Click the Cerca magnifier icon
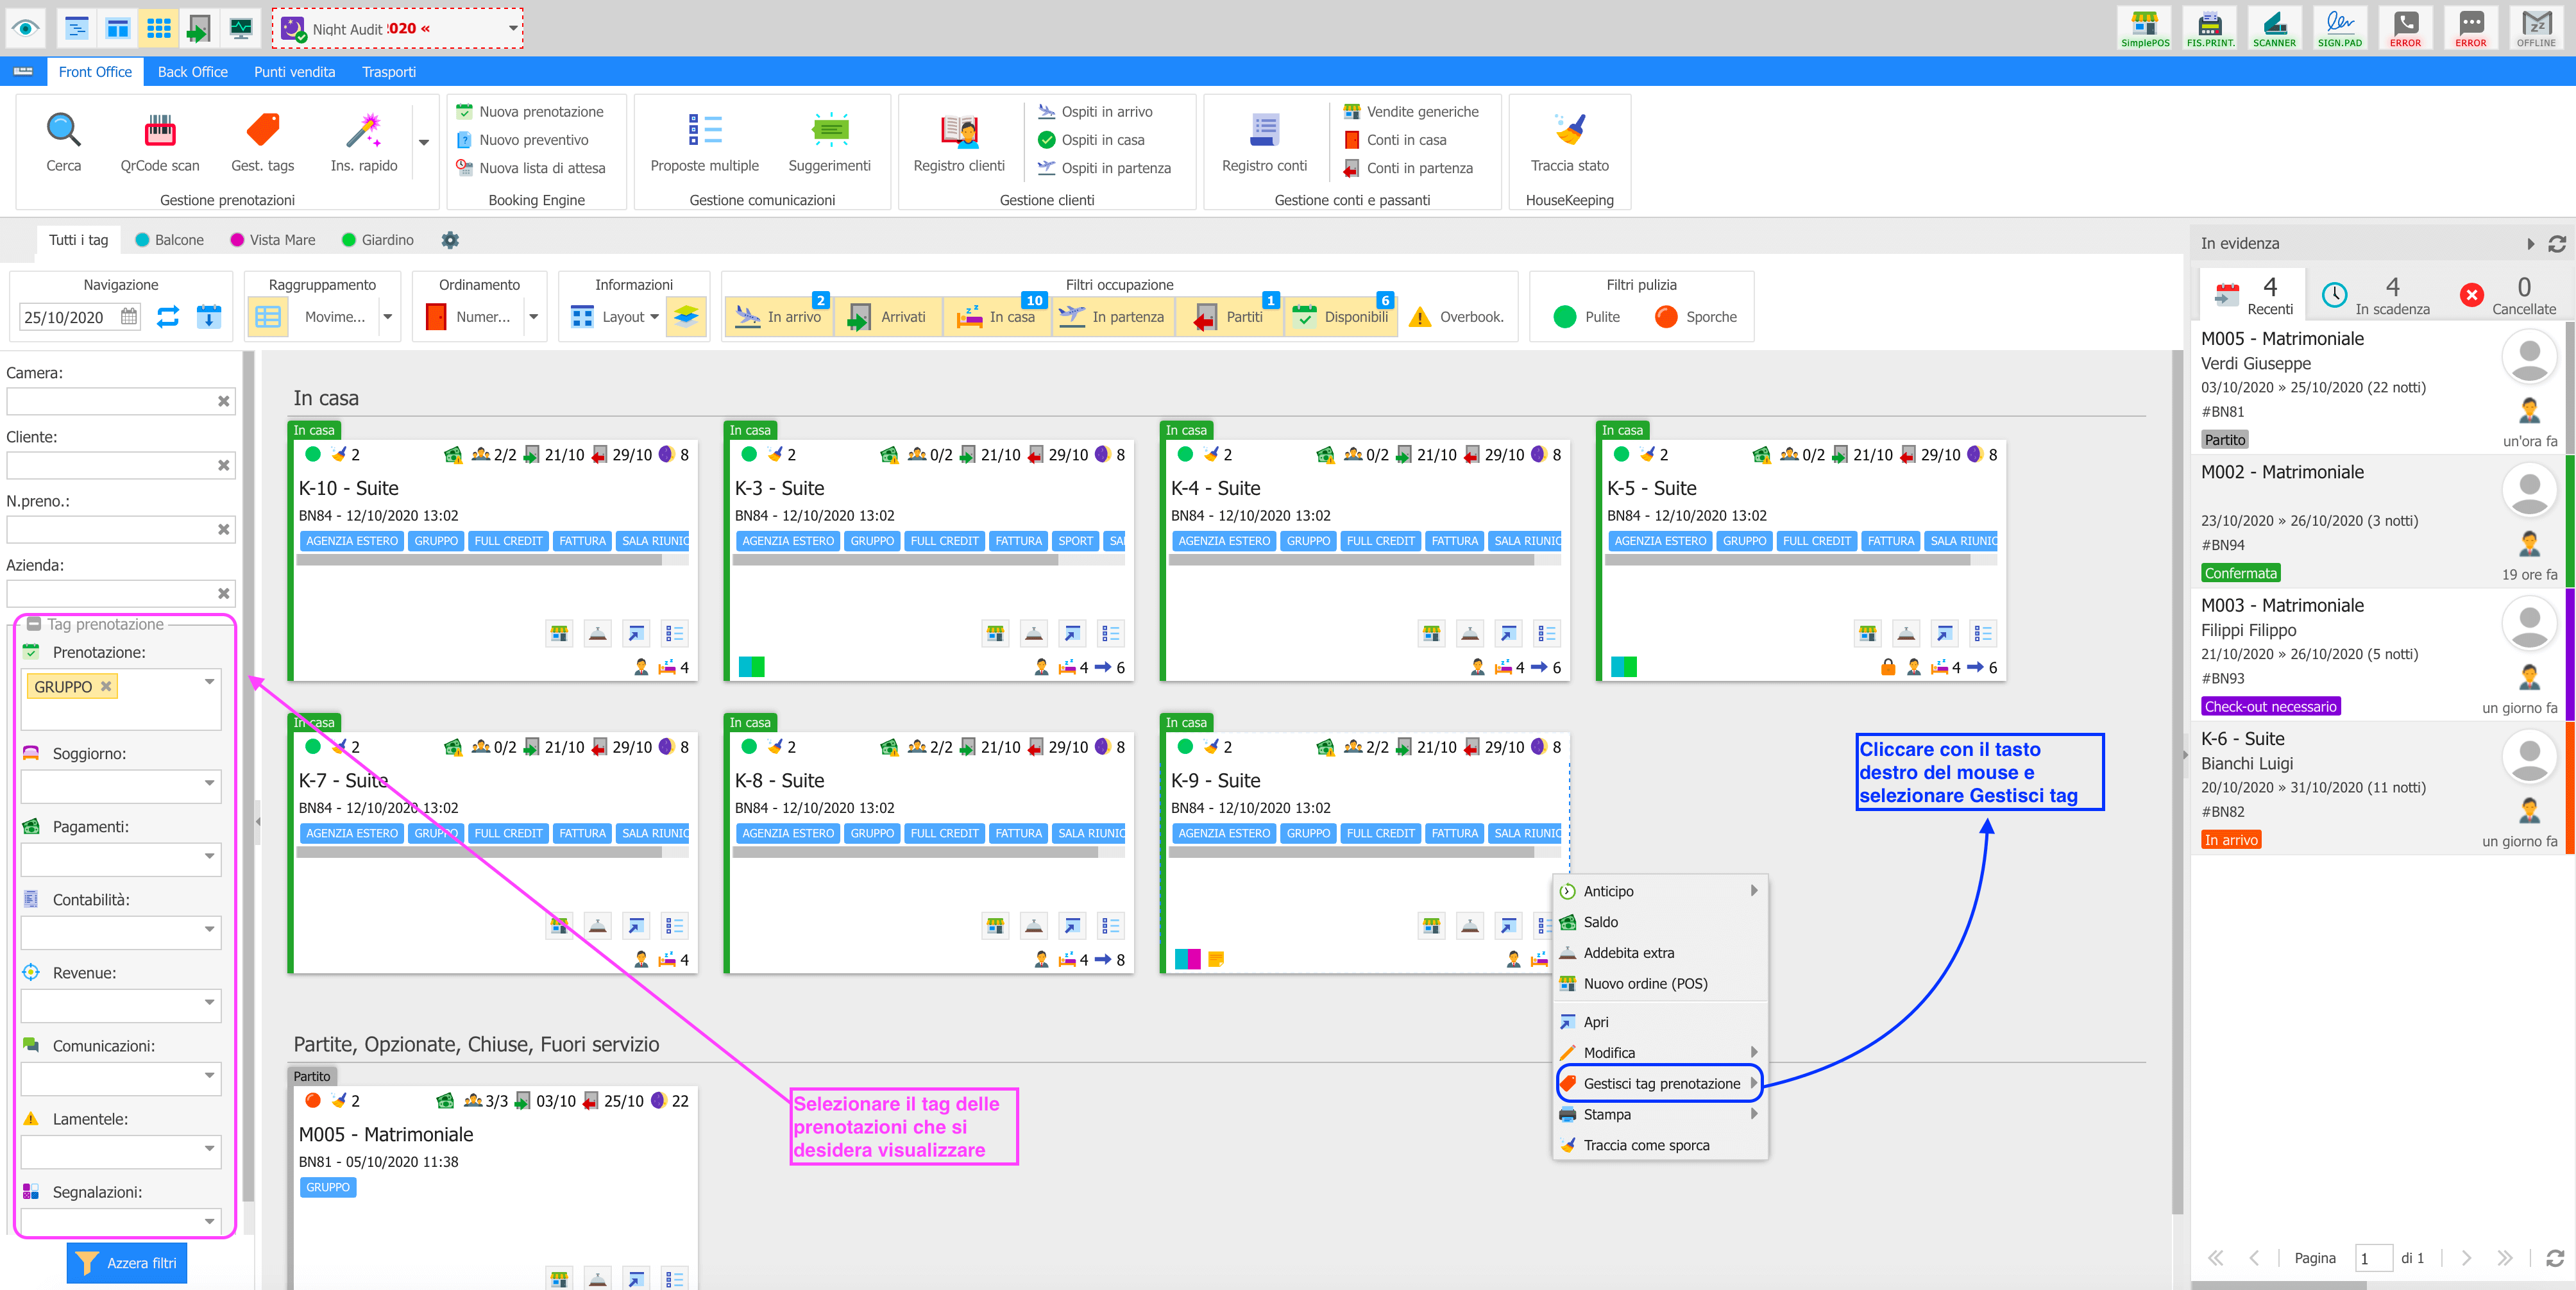This screenshot has width=2576, height=1290. (63, 130)
